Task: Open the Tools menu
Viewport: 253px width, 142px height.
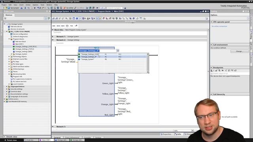Action: (x=42, y=5)
